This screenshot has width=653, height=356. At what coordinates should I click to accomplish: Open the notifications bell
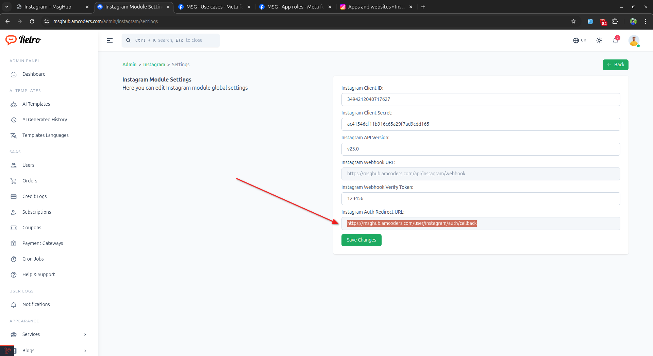[x=616, y=40]
